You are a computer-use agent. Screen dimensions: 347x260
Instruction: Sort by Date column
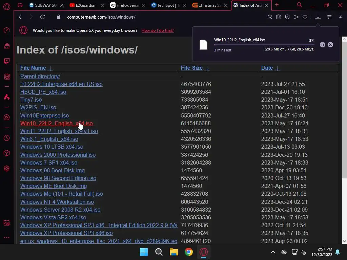click(x=267, y=68)
